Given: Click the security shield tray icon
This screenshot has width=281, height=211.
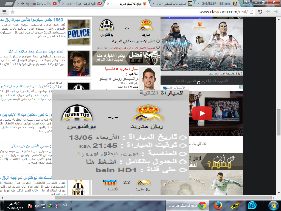Looking at the screenshot, I should pyautogui.click(x=57, y=206).
